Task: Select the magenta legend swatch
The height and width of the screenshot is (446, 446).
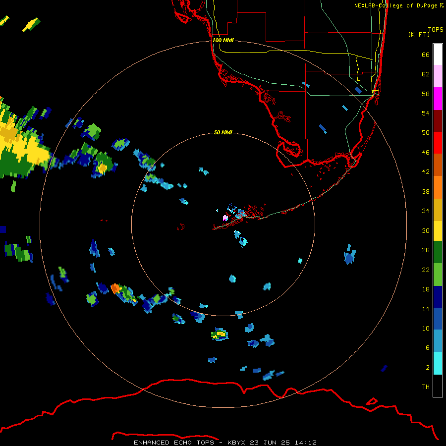Action: pyautogui.click(x=438, y=99)
